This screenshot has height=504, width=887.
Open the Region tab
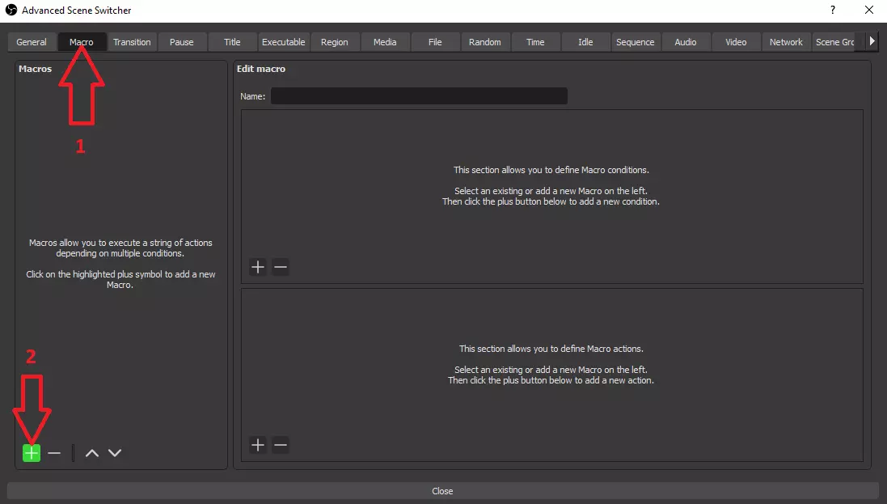click(334, 42)
